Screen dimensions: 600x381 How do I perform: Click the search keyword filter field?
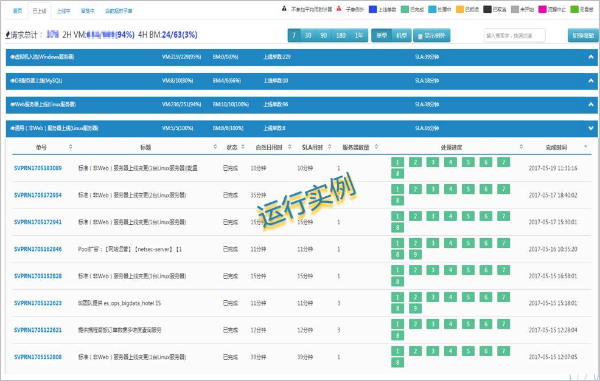(x=514, y=35)
